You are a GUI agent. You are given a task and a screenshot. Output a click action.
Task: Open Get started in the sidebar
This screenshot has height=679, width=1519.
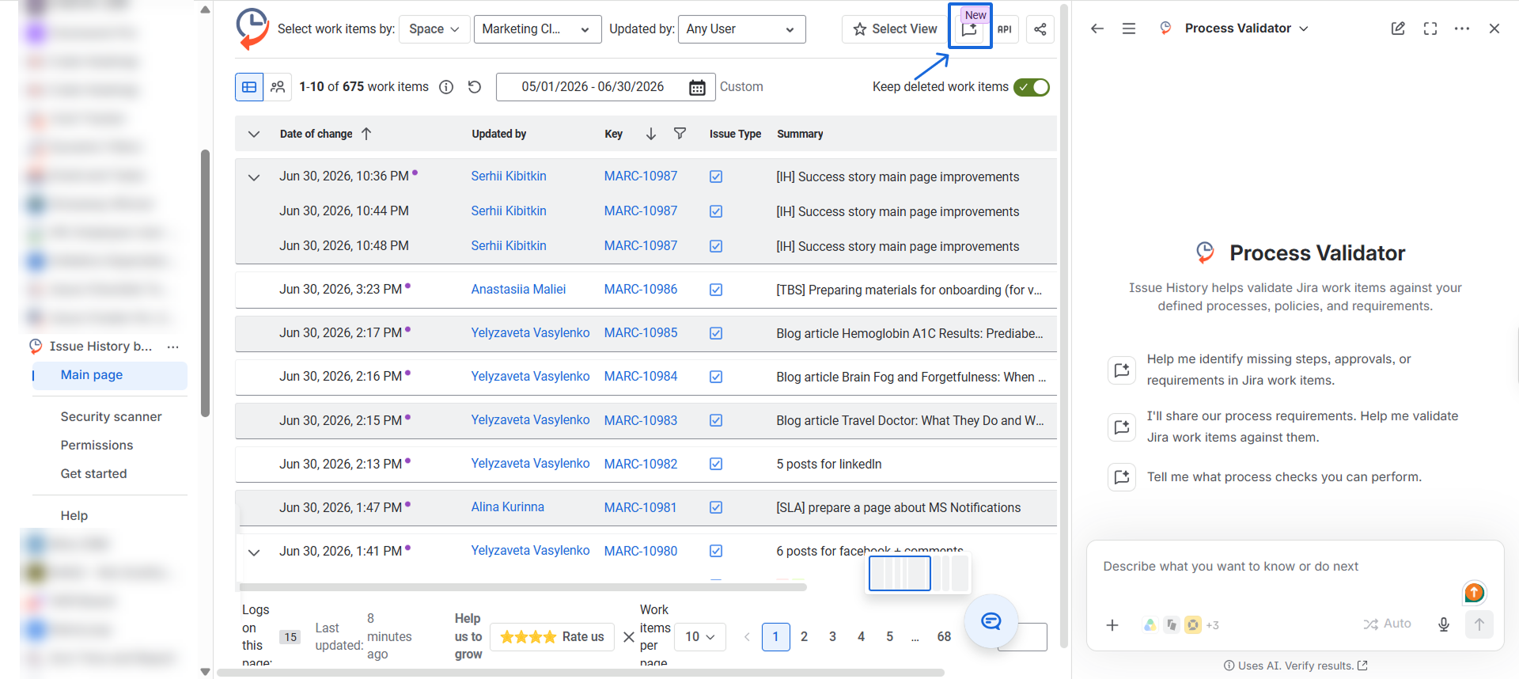tap(93, 474)
